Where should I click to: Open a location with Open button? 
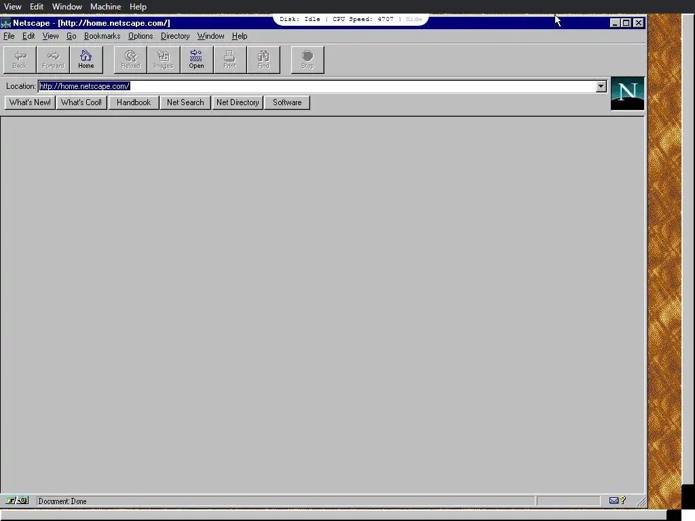click(196, 60)
